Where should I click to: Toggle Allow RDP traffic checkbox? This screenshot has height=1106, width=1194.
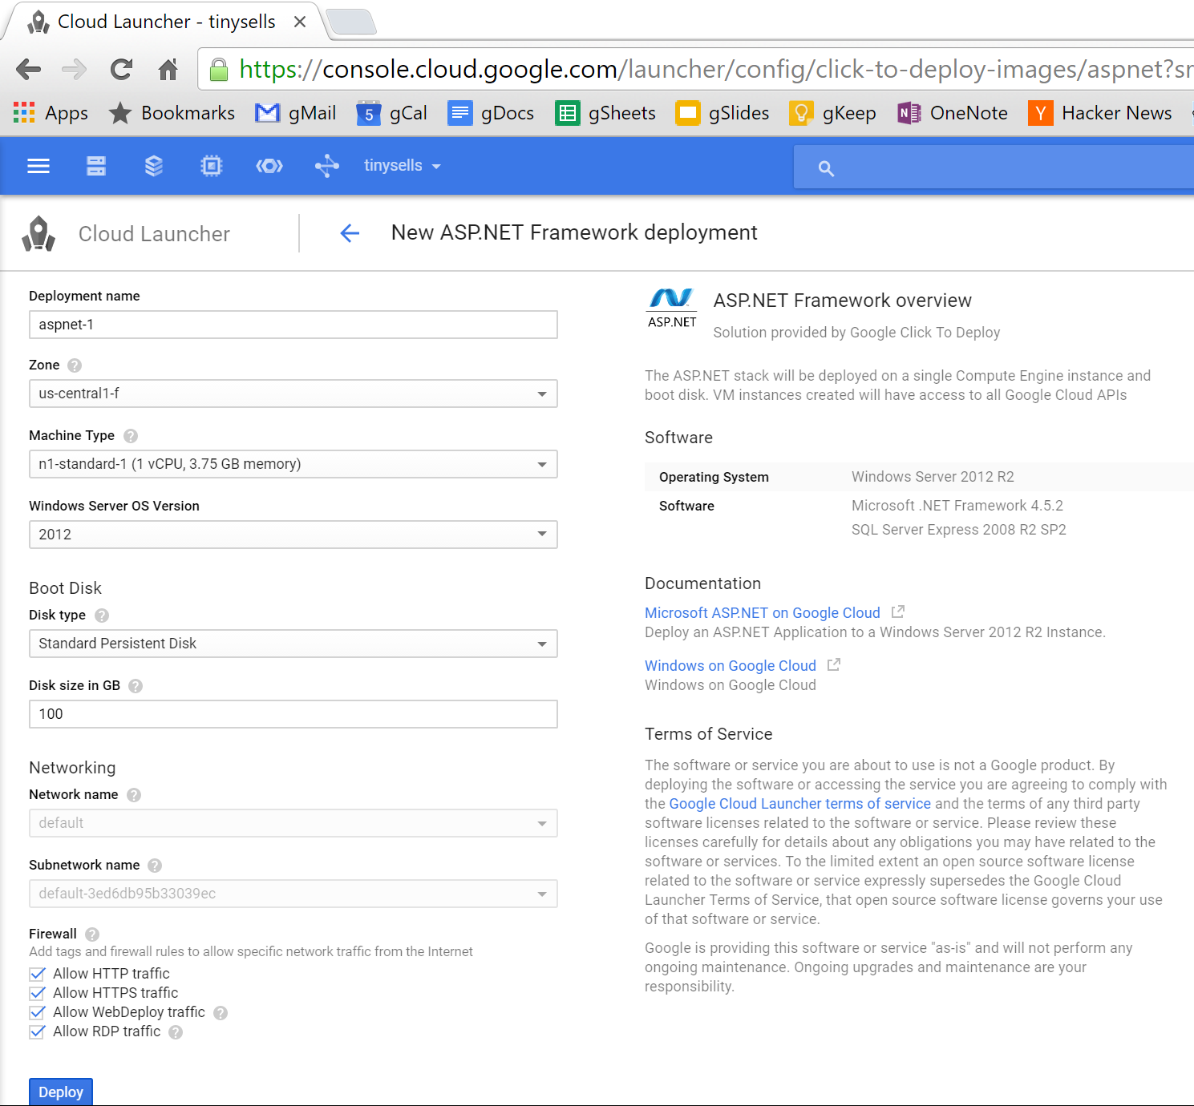tap(37, 1031)
